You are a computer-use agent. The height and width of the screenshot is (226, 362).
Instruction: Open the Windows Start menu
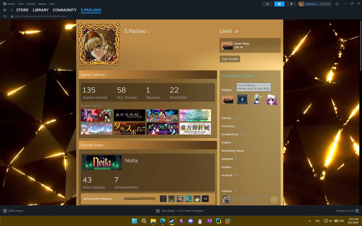(134, 221)
